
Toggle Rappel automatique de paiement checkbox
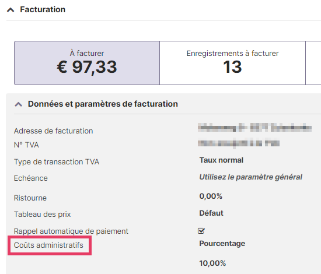point(201,231)
